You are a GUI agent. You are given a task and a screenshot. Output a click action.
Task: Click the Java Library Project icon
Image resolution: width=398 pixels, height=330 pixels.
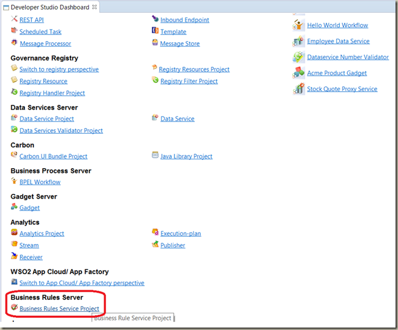click(155, 155)
